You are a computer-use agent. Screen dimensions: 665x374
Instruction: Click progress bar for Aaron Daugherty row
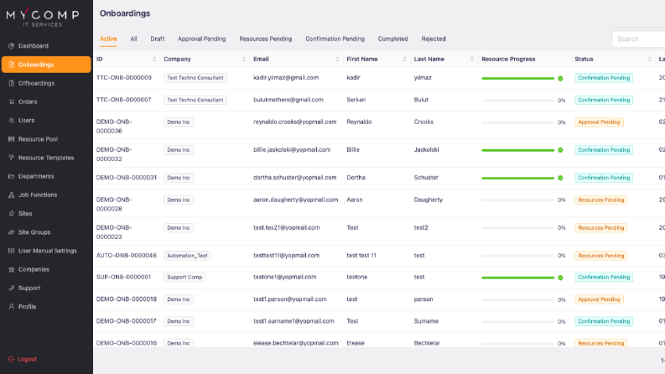coord(518,200)
